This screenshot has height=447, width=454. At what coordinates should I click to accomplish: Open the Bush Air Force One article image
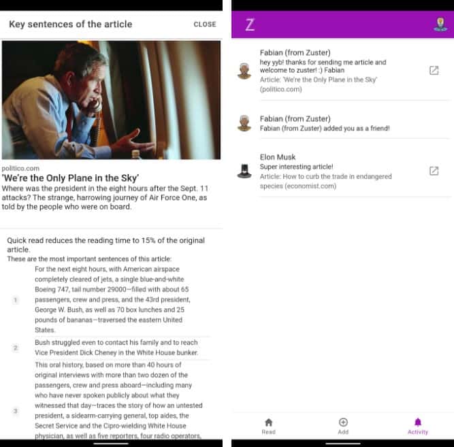pyautogui.click(x=111, y=100)
